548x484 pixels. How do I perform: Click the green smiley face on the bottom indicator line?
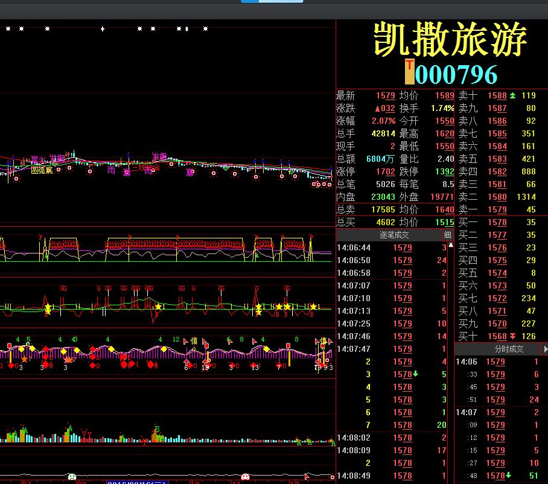pyautogui.click(x=72, y=477)
